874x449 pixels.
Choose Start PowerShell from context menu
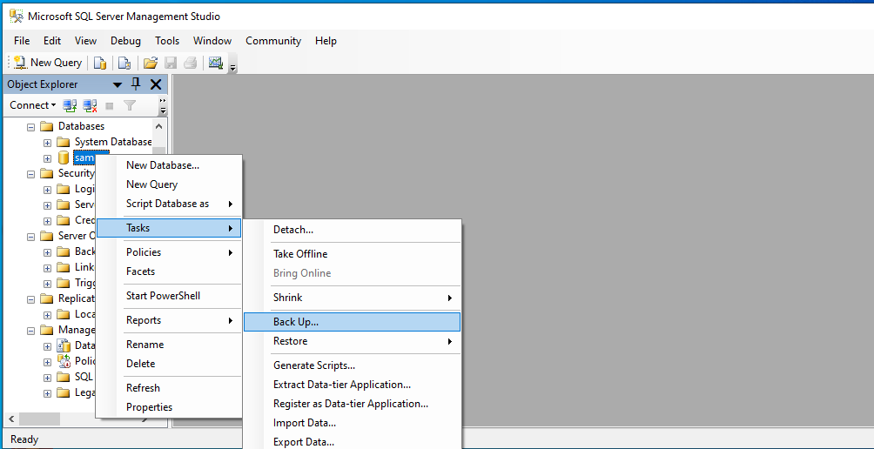169,296
